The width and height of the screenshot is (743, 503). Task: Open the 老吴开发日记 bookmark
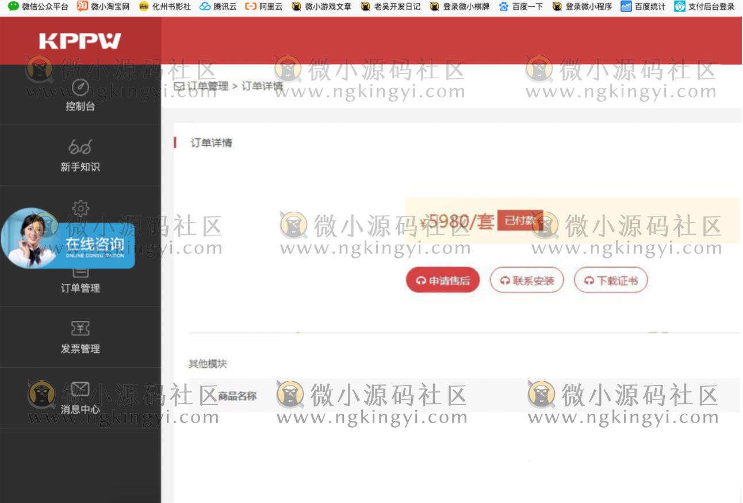tap(365, 7)
